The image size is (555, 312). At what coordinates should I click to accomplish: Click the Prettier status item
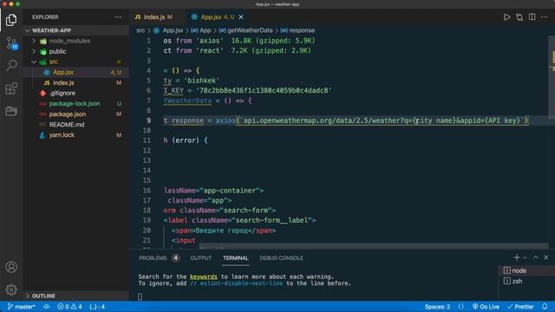[520, 307]
